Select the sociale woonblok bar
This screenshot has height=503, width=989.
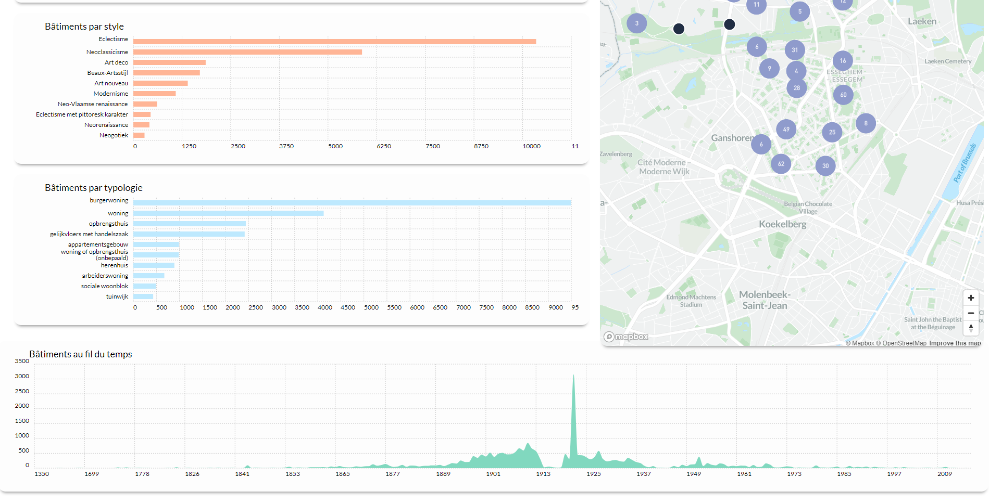click(145, 286)
